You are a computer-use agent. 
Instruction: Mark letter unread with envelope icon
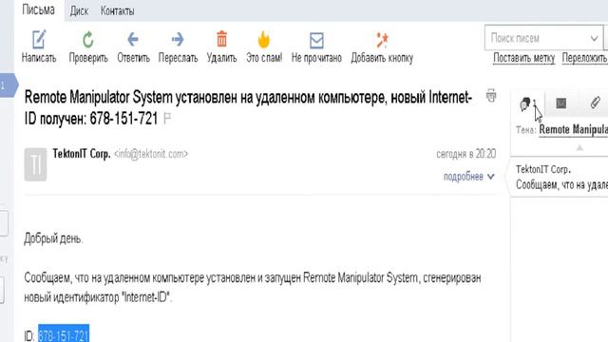(316, 40)
